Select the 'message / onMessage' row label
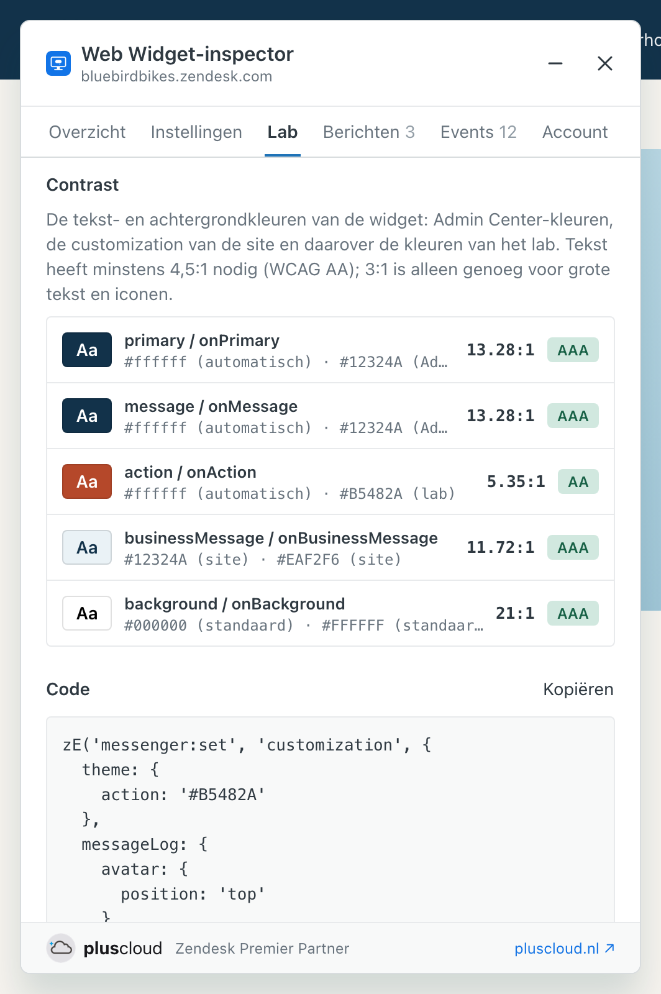 (211, 406)
